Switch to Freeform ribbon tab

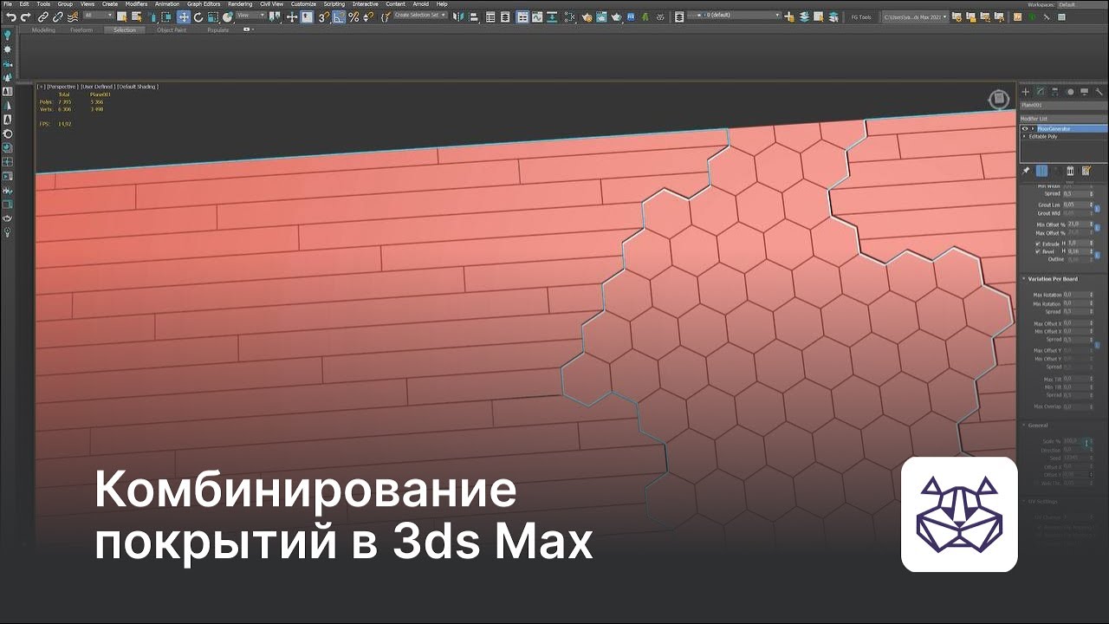coord(81,29)
